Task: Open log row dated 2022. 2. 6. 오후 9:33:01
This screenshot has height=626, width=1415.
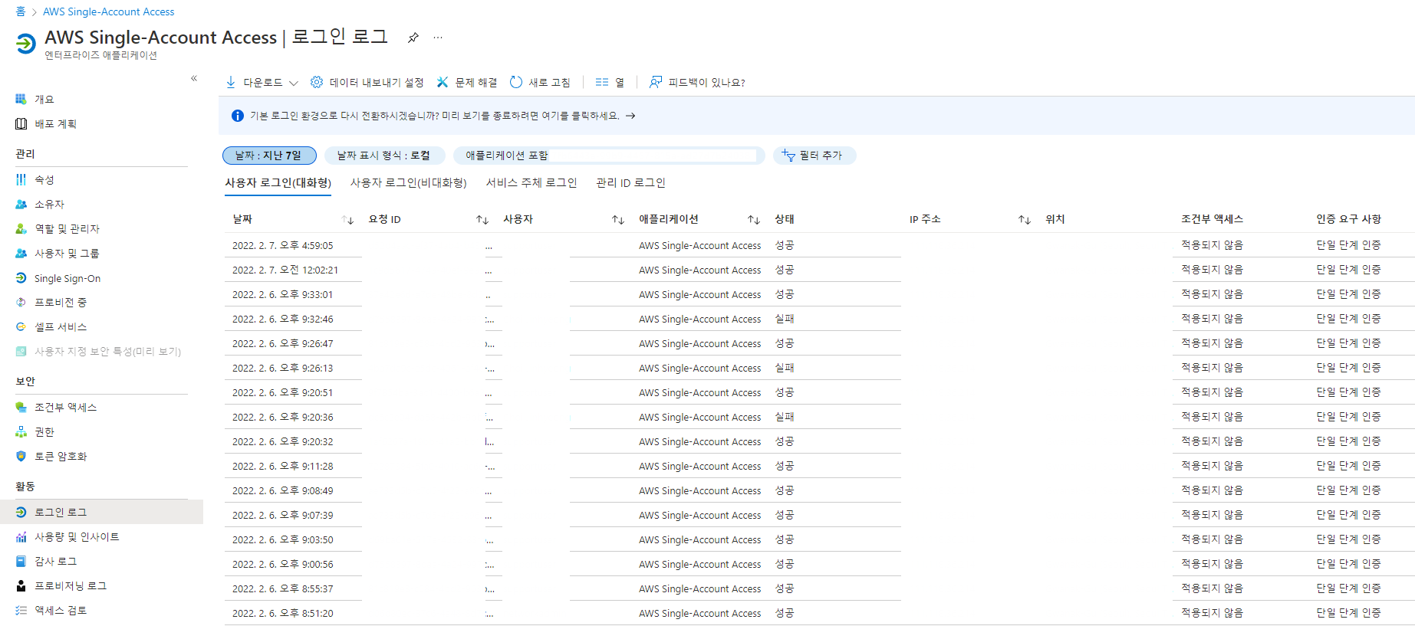Action: click(x=820, y=294)
